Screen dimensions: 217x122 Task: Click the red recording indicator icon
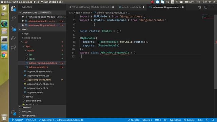coord(152,2)
